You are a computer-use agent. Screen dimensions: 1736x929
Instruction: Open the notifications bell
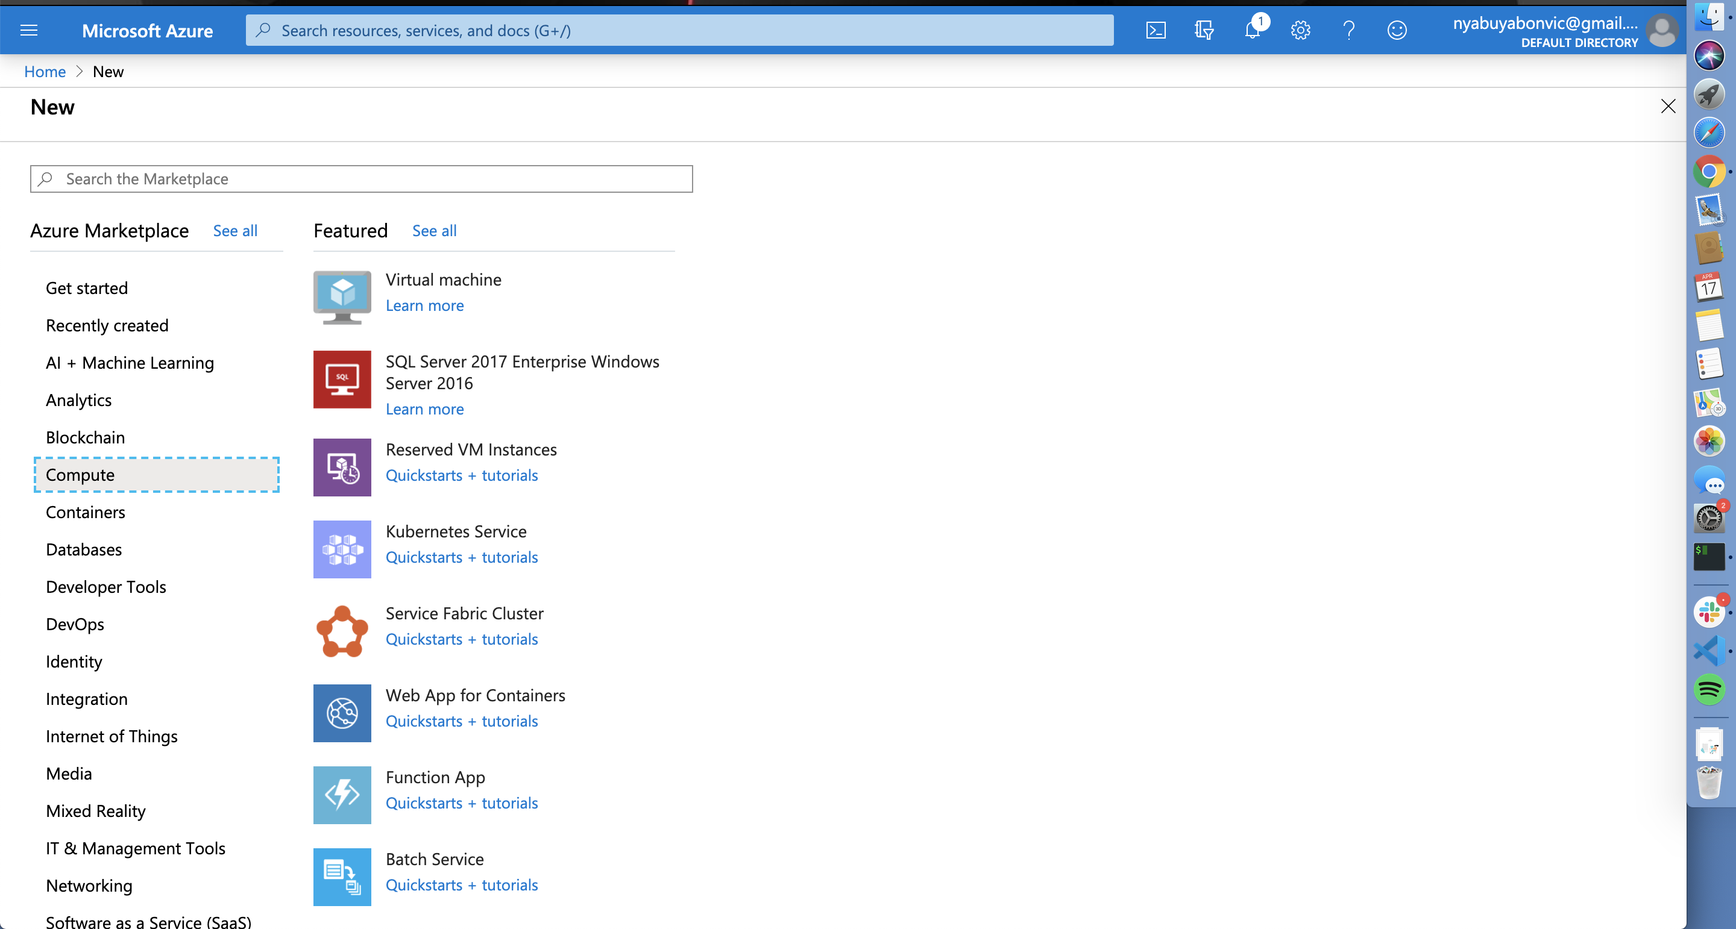pyautogui.click(x=1253, y=30)
